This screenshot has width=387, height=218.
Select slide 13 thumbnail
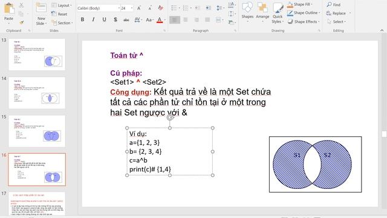click(x=37, y=54)
